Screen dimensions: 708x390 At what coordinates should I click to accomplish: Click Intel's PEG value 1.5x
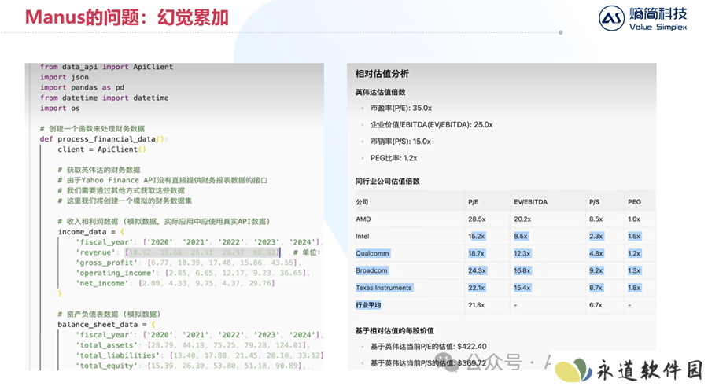pos(634,236)
